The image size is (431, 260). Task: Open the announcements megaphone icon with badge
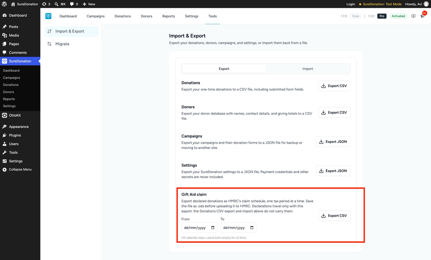coord(423,16)
